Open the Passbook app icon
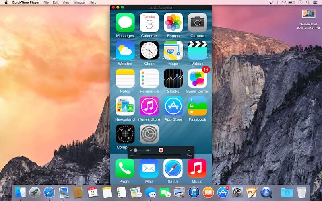The image size is (322, 201). tap(197, 106)
